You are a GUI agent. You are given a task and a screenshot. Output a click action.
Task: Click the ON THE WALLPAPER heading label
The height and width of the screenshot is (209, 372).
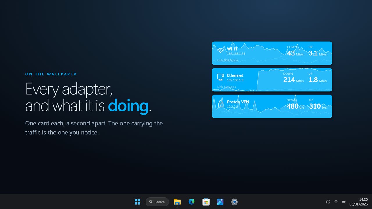(x=51, y=74)
